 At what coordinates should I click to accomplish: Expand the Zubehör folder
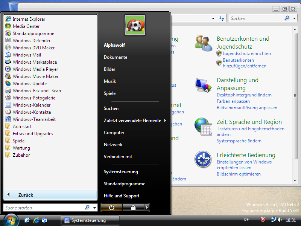coord(21,155)
